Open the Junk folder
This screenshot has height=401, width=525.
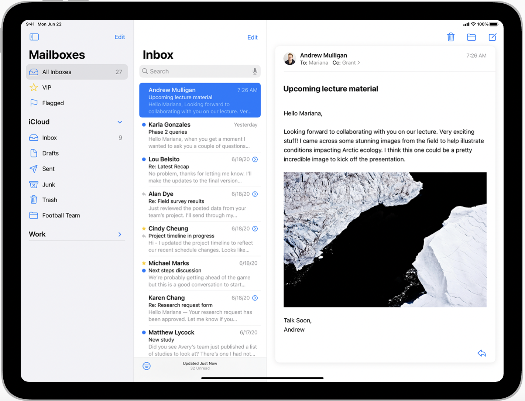click(77, 185)
